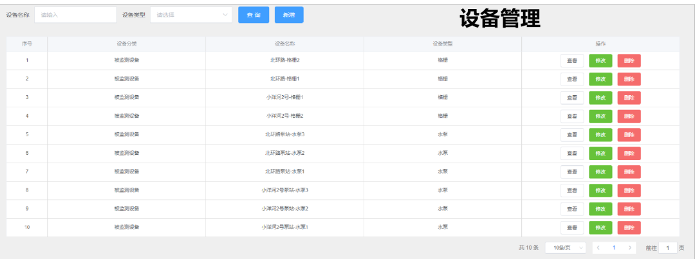The height and width of the screenshot is (259, 695).
Task: Click 删除 for row 7 北环路泵站-水泵1
Action: (629, 172)
